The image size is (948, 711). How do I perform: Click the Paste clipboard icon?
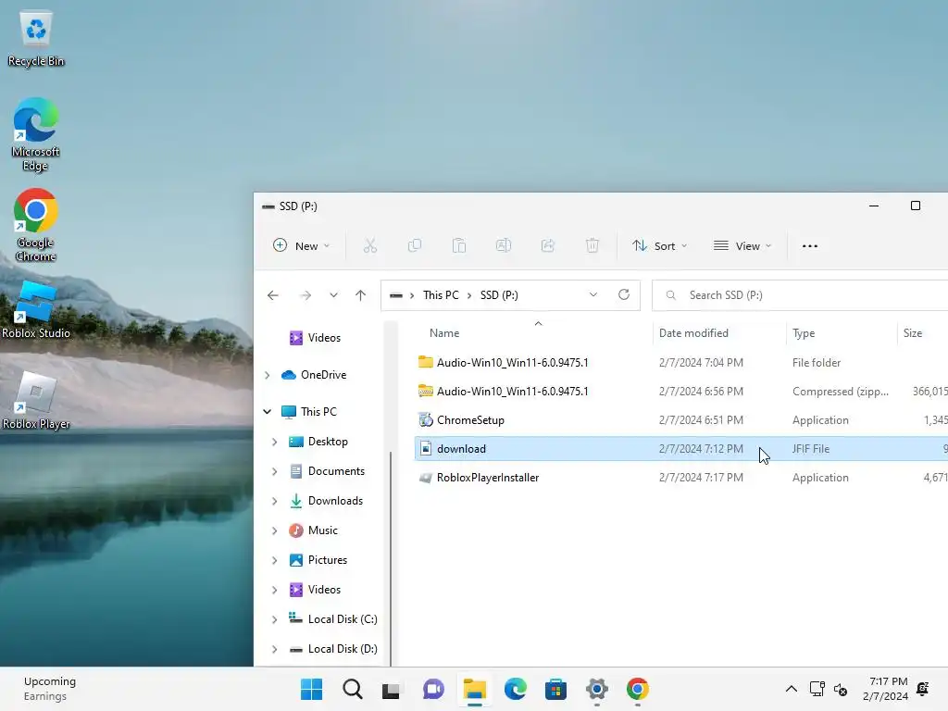(x=459, y=245)
